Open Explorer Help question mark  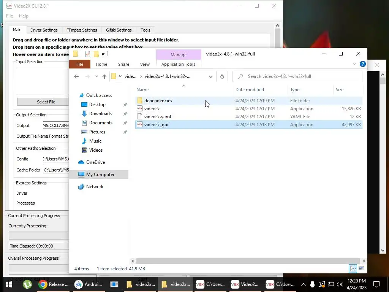[362, 64]
